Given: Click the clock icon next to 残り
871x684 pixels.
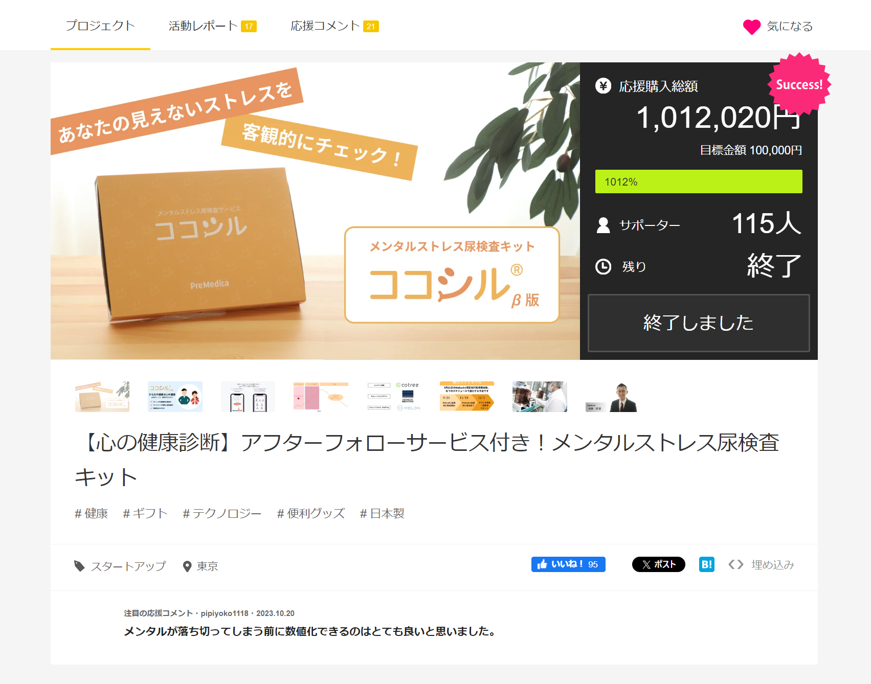Looking at the screenshot, I should pyautogui.click(x=604, y=266).
